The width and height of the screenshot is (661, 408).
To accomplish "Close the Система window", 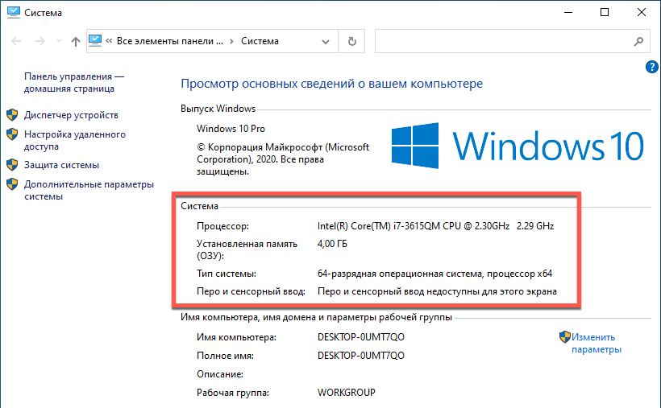I will coord(641,12).
